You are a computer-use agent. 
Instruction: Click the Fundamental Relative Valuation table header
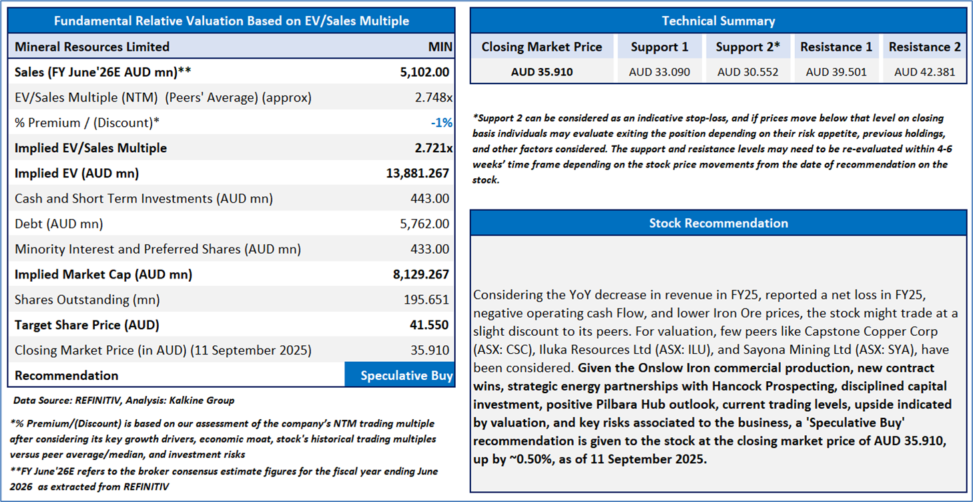pos(231,21)
